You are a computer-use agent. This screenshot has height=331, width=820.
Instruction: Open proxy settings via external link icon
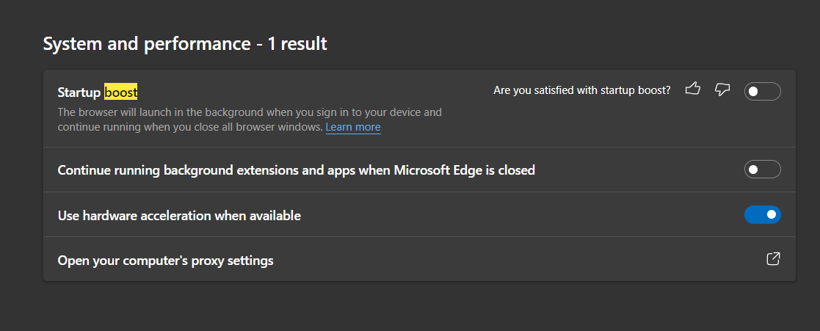click(773, 258)
